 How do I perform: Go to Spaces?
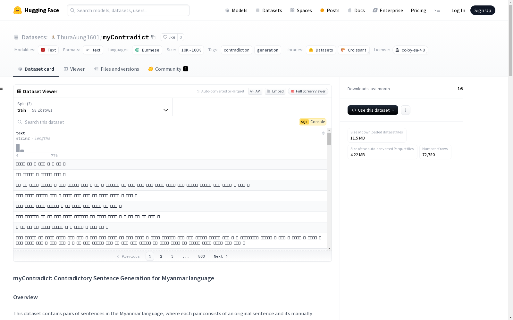pos(301,10)
